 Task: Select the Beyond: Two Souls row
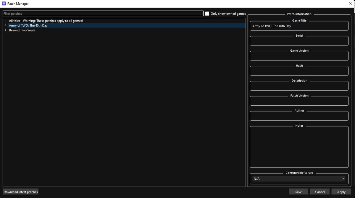click(x=124, y=30)
